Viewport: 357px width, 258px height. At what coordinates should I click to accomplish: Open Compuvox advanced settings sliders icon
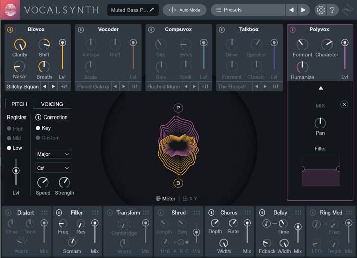(205, 87)
